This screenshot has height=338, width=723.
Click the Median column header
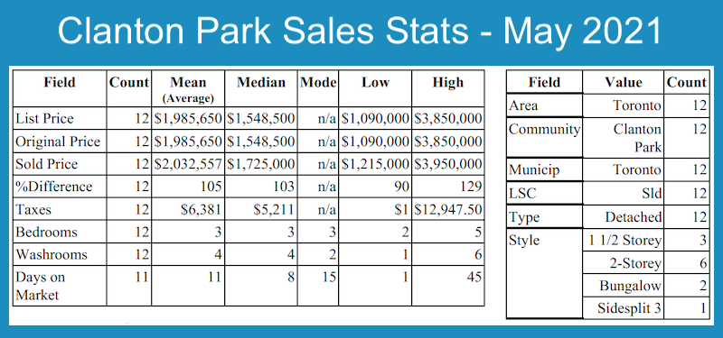[261, 83]
